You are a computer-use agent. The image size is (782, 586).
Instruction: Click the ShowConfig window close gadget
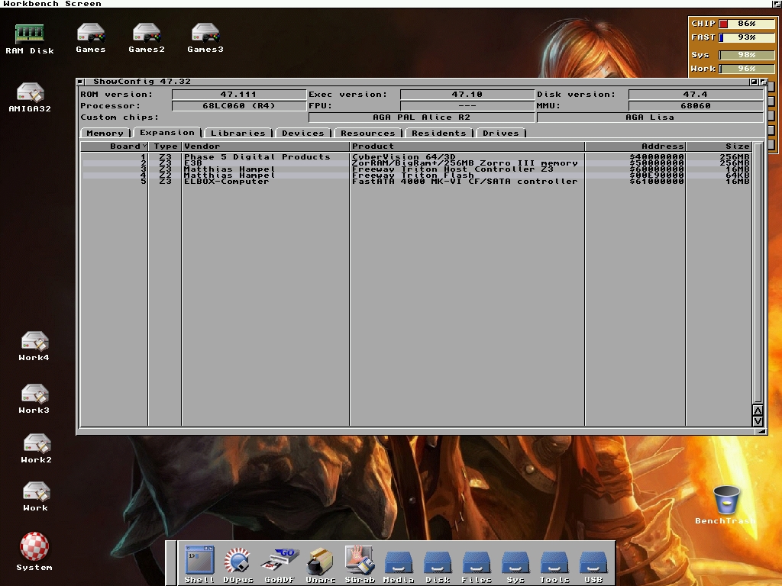80,82
